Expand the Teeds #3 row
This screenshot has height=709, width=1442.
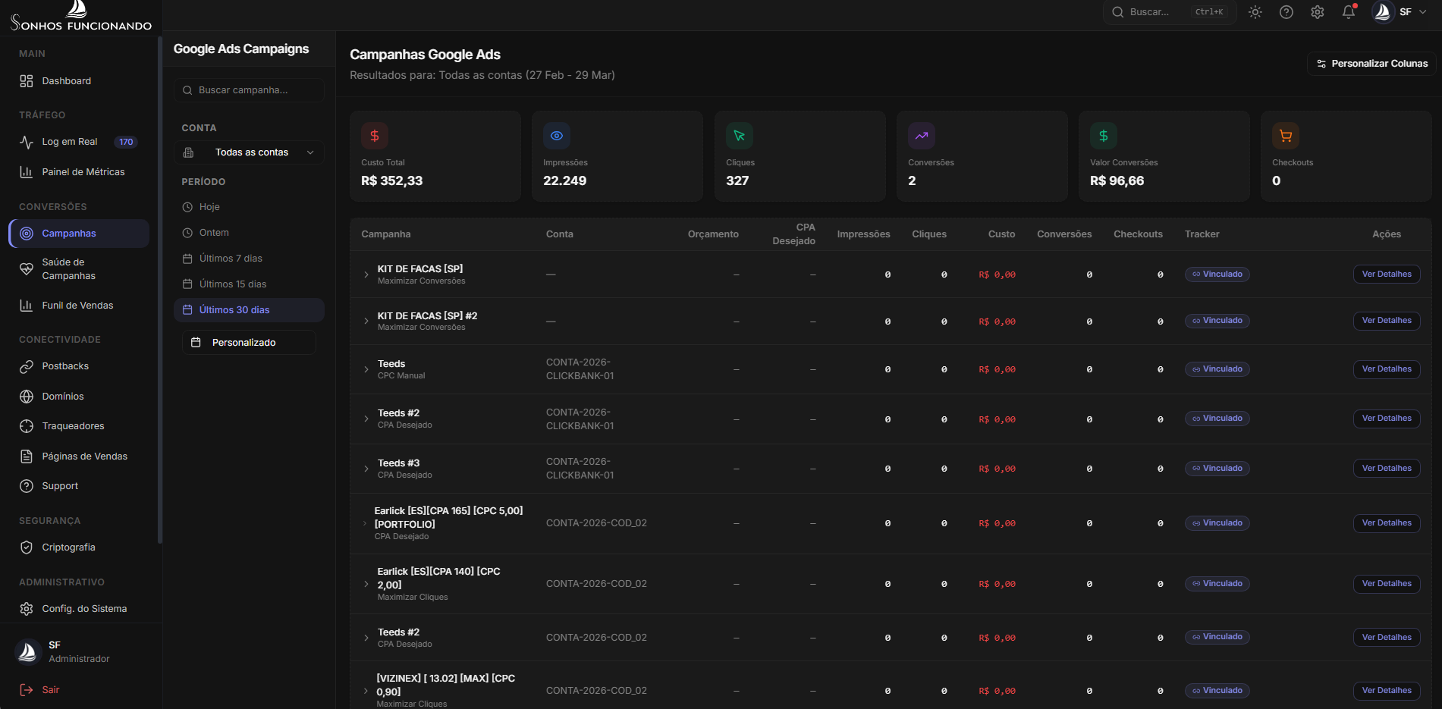pos(366,469)
